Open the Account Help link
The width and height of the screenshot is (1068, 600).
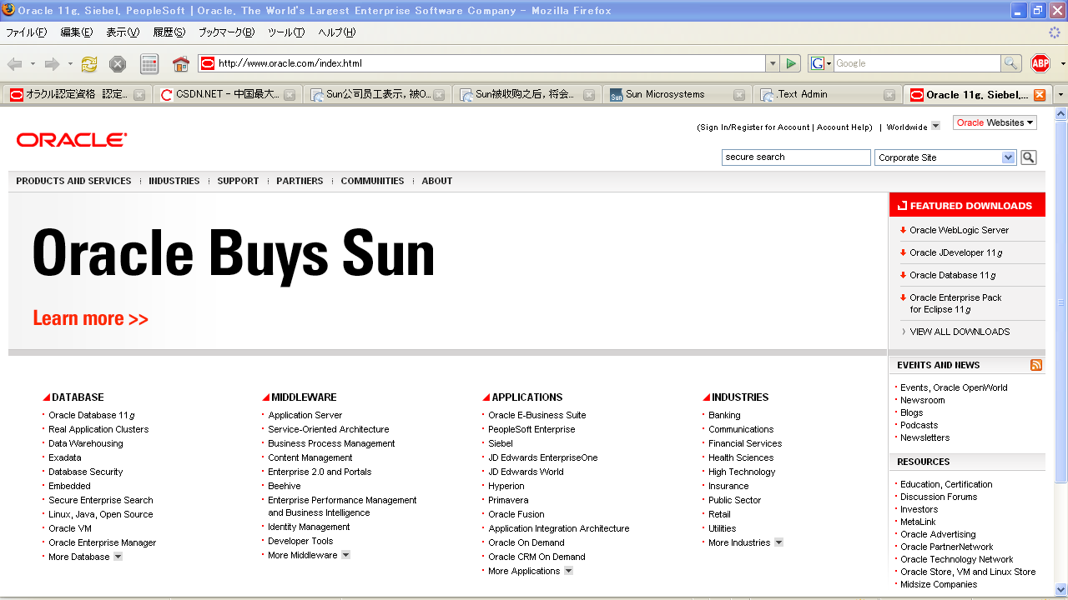point(844,127)
